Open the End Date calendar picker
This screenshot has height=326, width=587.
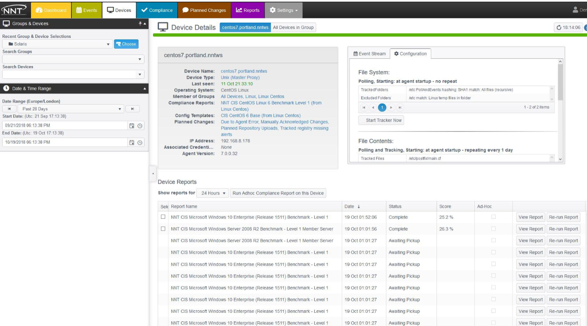[132, 142]
